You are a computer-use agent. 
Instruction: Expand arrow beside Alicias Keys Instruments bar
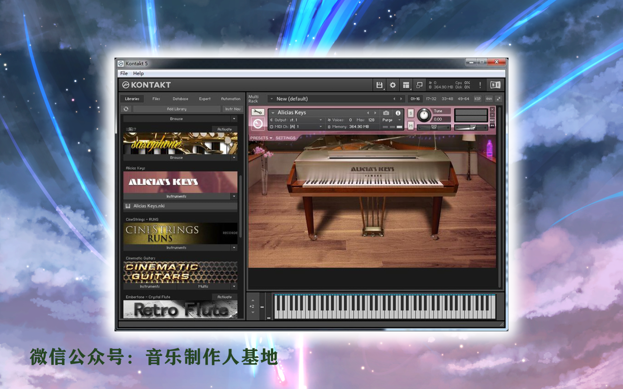click(234, 196)
